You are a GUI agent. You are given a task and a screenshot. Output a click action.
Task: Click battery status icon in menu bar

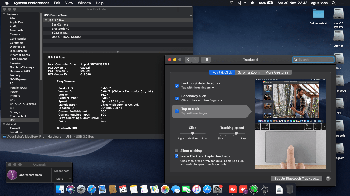pos(270,3)
